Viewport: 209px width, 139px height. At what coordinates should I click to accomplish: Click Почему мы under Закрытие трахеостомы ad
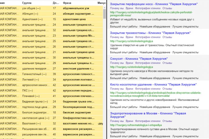coord(117,37)
